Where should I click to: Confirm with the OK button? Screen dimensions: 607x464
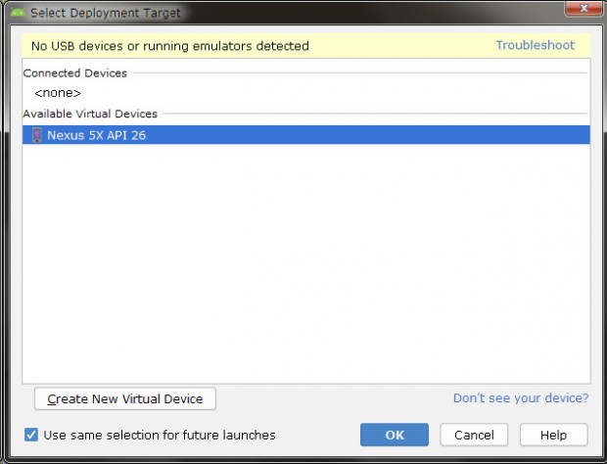click(x=395, y=435)
